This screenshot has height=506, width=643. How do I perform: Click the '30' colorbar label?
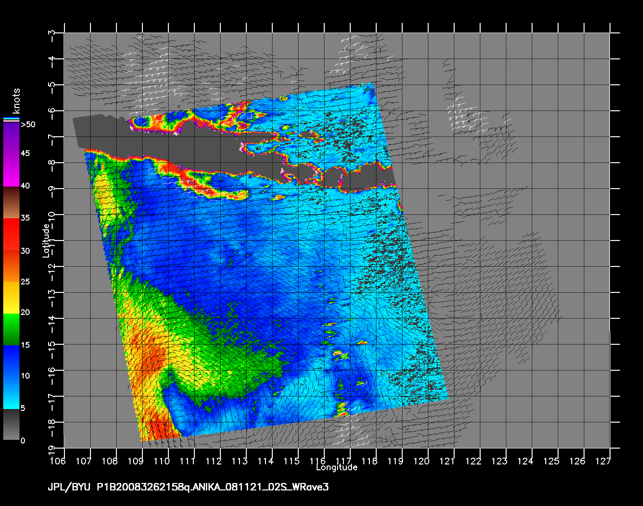coord(25,251)
